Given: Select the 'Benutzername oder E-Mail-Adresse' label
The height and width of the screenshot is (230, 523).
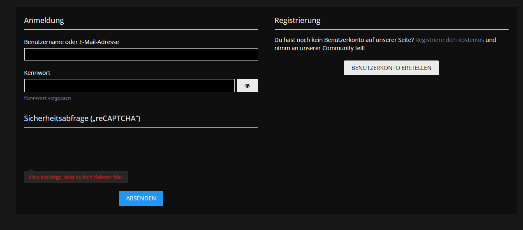Looking at the screenshot, I should click(x=72, y=42).
